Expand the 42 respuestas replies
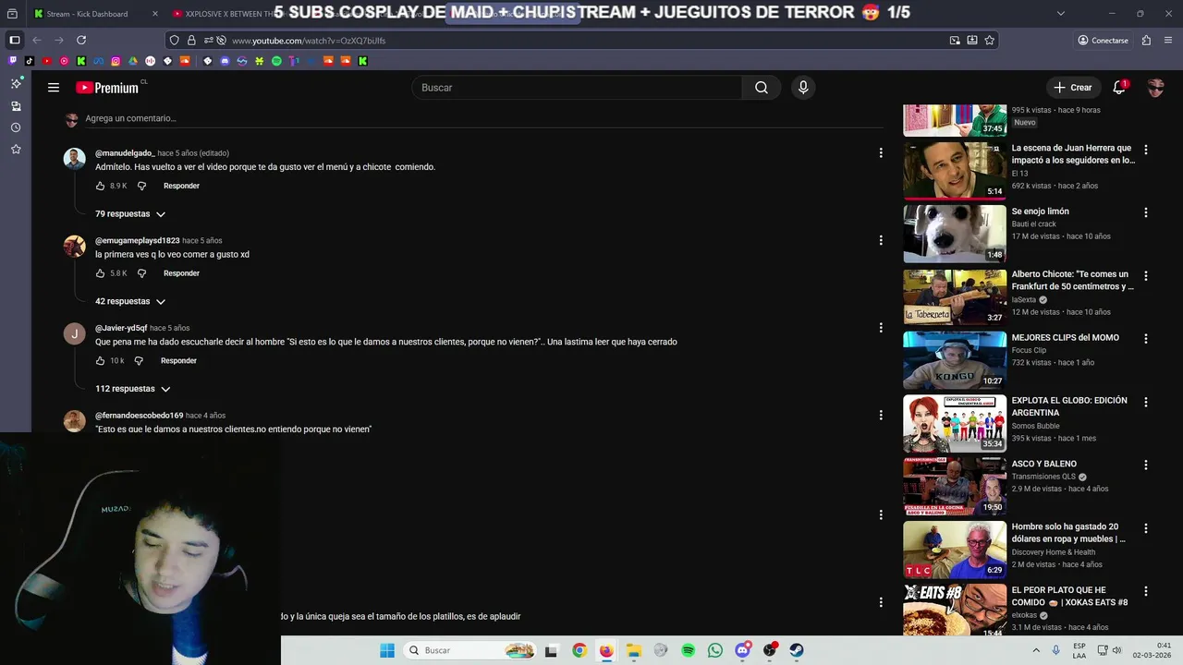The width and height of the screenshot is (1183, 665). [130, 302]
